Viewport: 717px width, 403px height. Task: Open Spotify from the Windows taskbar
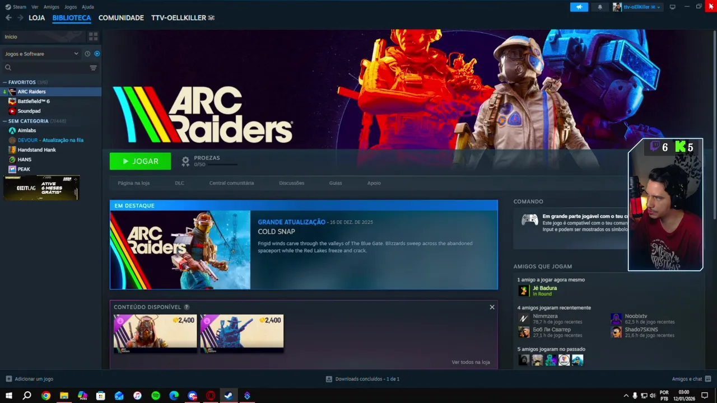coord(156,396)
